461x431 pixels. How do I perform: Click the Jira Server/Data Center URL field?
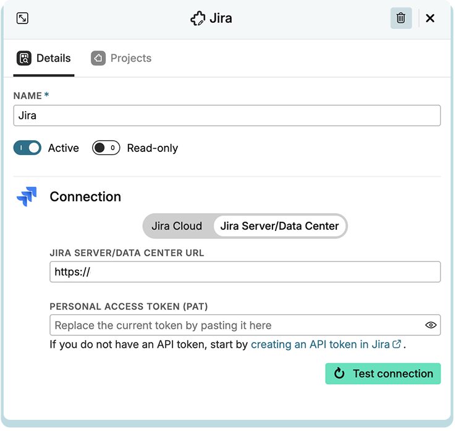click(x=245, y=272)
